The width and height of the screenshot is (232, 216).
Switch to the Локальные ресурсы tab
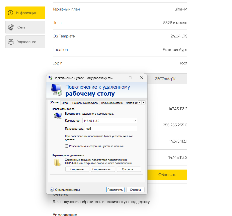click(x=85, y=103)
